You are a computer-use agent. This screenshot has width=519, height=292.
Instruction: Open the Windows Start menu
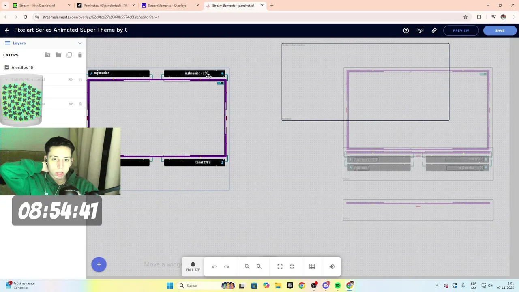[170, 286]
